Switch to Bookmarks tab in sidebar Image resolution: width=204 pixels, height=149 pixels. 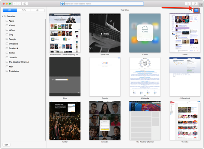click(x=10, y=10)
